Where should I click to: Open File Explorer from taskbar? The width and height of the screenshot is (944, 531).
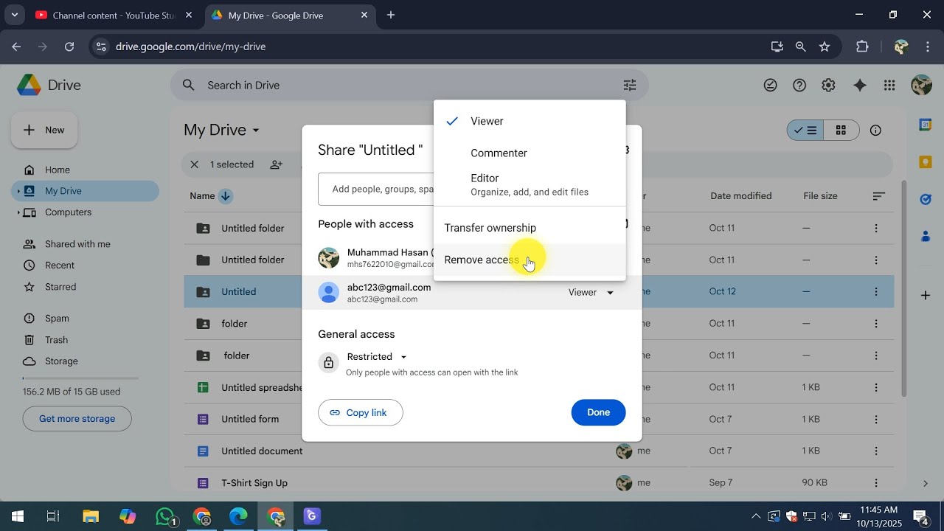click(91, 516)
